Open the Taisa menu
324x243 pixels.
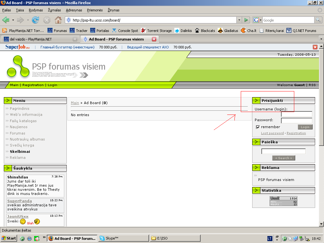point(20,10)
